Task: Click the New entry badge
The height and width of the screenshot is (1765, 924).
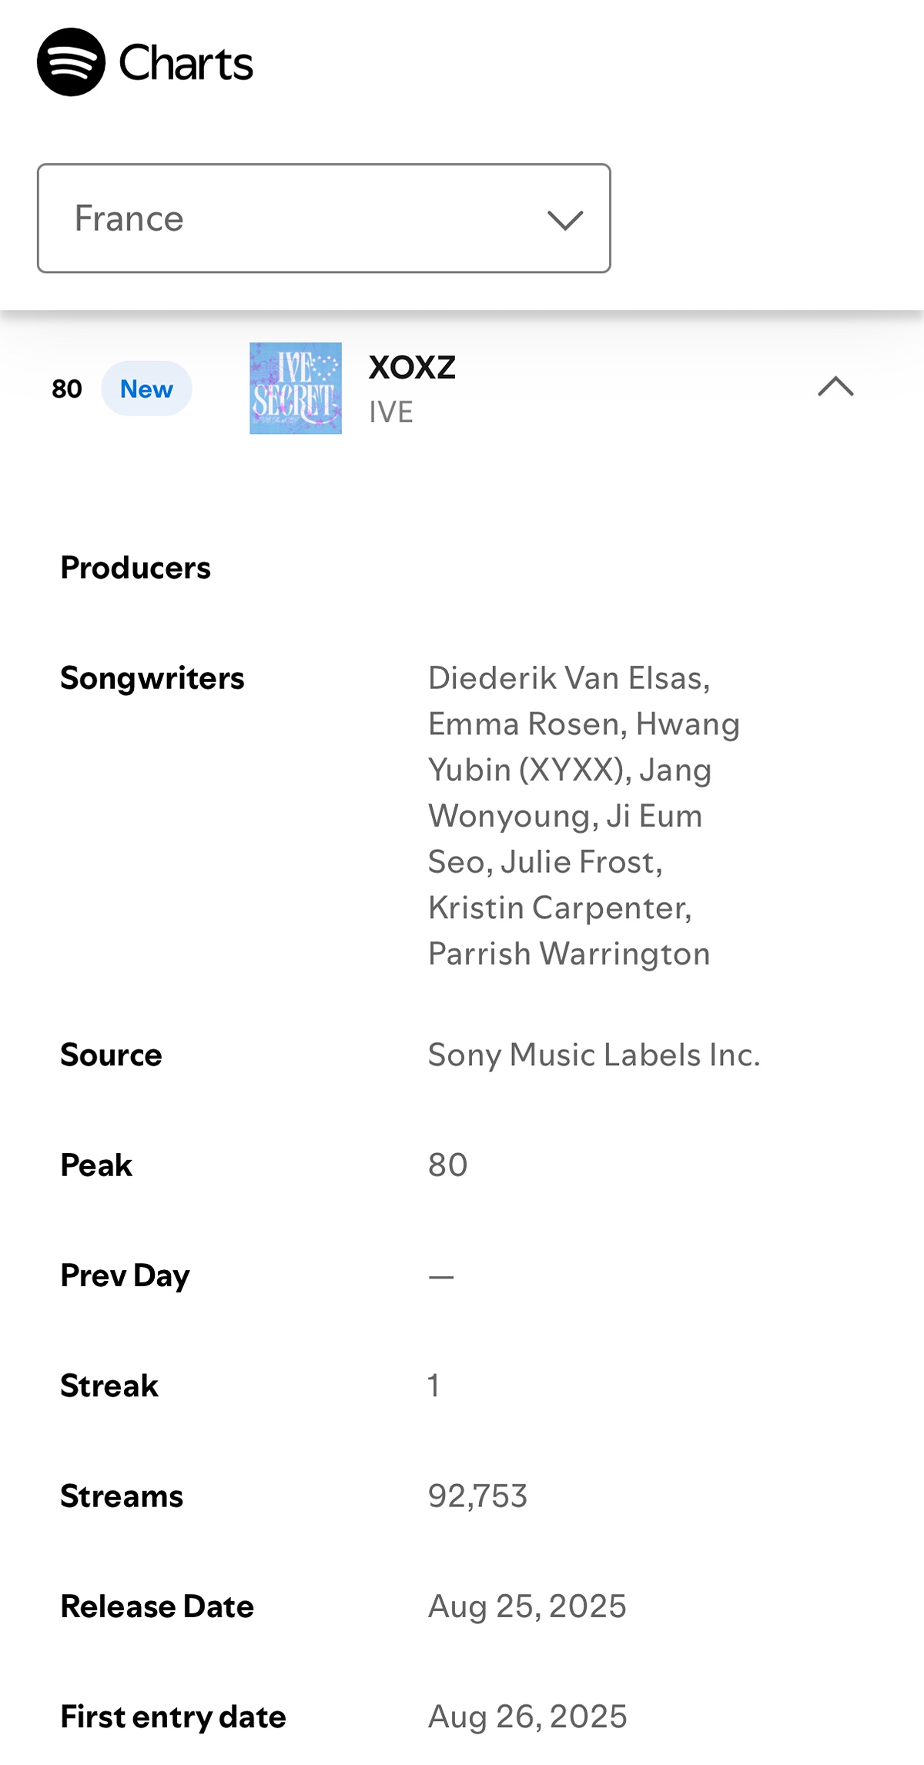Action: 146,389
